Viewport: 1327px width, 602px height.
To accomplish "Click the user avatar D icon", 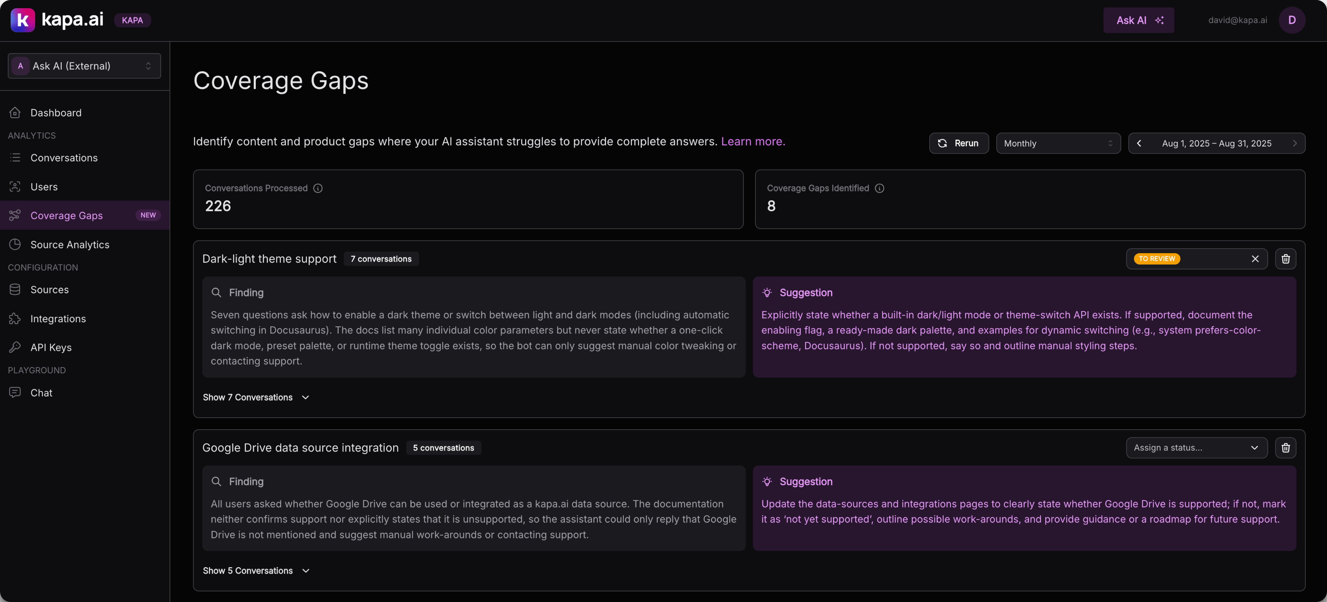I will click(x=1292, y=20).
